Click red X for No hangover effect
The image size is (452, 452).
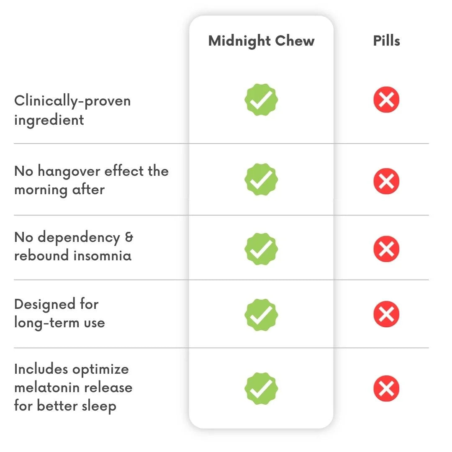pyautogui.click(x=386, y=181)
